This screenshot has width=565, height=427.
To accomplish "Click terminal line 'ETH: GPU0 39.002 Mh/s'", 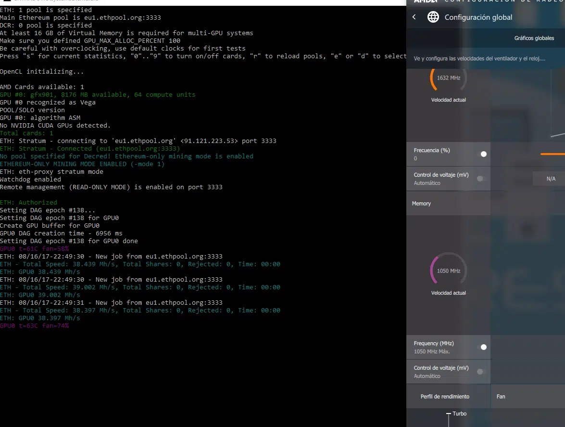I will [40, 295].
